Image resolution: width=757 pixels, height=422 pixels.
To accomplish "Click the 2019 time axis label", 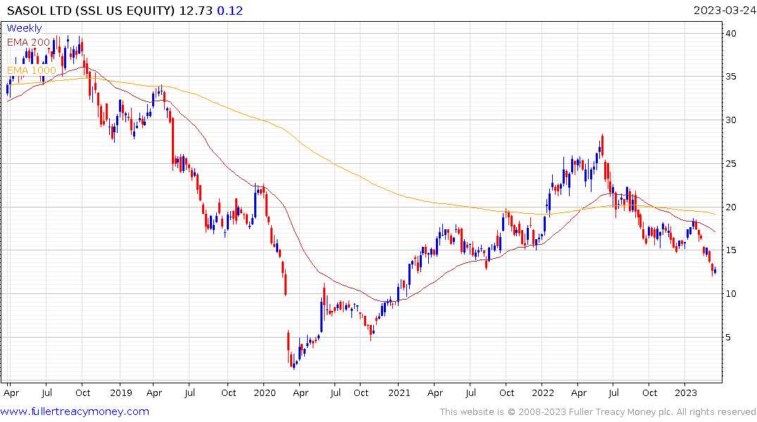I will [120, 392].
